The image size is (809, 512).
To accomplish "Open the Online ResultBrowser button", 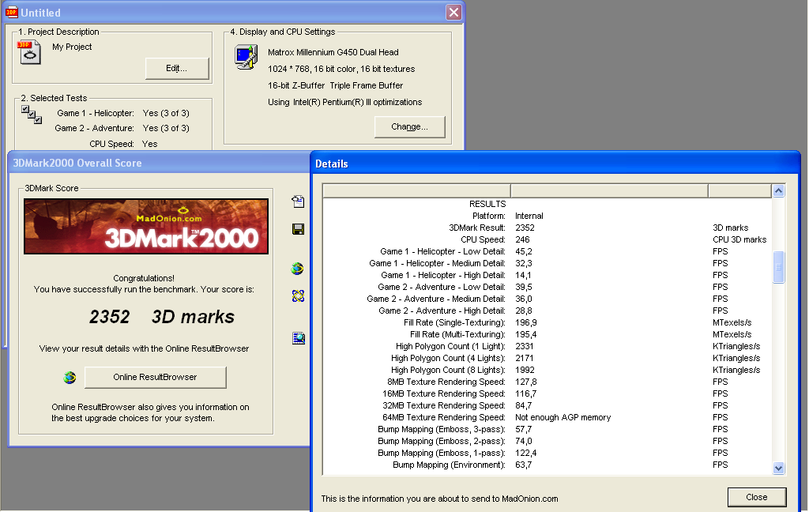I will point(155,378).
